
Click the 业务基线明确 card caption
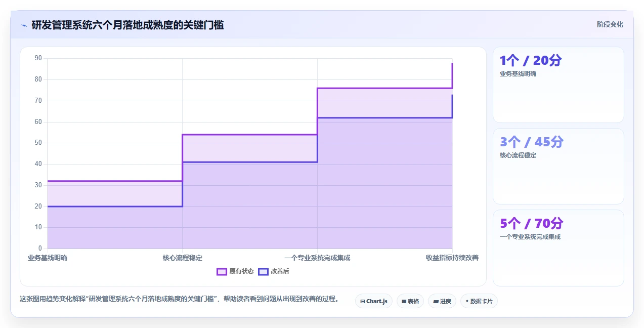click(518, 74)
